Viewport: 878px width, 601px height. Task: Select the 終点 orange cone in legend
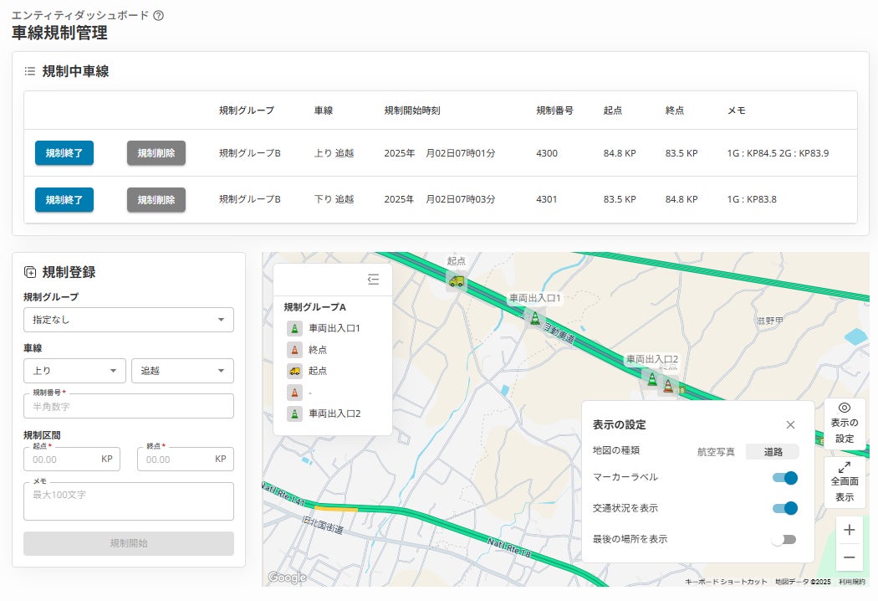294,350
